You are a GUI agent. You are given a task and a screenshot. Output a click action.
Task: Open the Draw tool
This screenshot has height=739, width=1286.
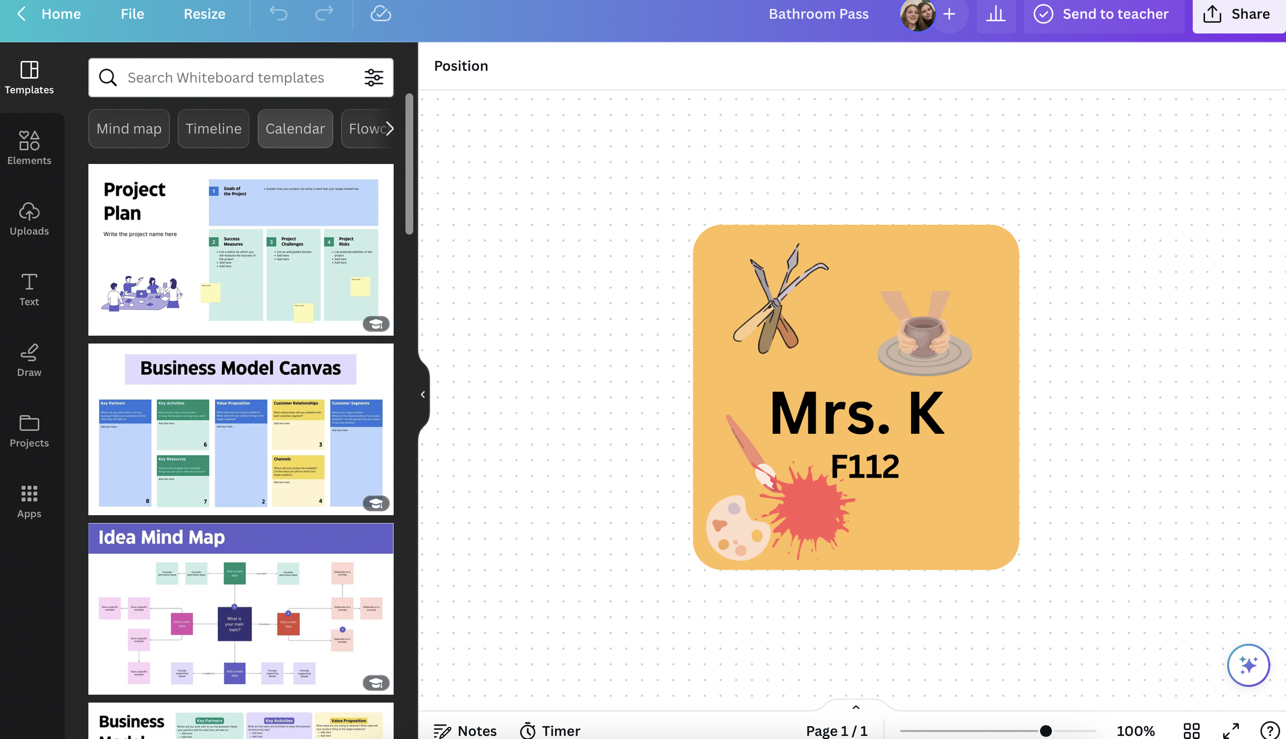click(x=29, y=360)
